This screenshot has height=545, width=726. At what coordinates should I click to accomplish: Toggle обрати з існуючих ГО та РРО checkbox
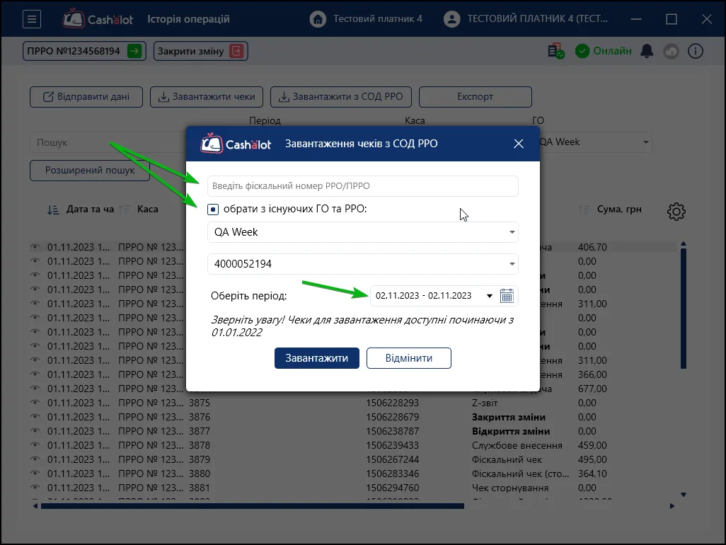(213, 210)
